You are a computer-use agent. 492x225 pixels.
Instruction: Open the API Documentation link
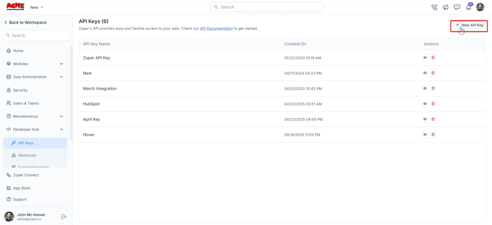click(216, 28)
